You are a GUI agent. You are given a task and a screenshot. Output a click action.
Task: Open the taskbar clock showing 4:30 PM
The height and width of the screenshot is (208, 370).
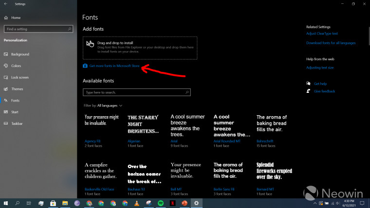(x=349, y=203)
